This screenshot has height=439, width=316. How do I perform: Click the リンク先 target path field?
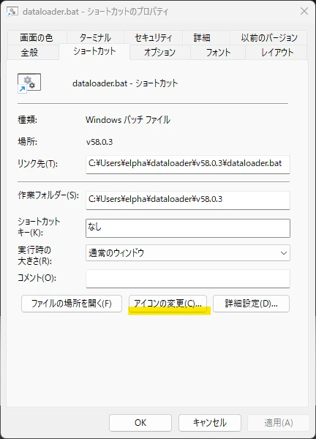(188, 165)
